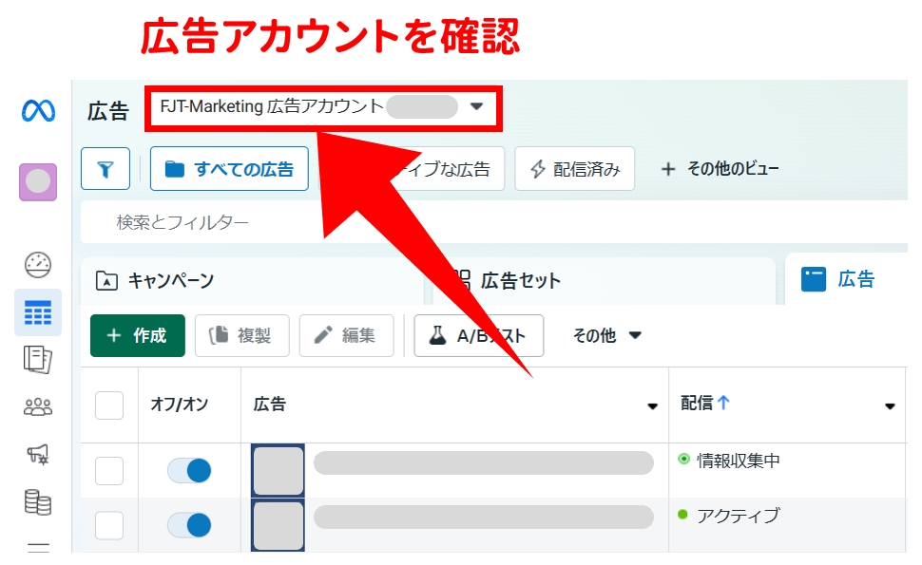Screen dimensions: 922x565
Task: Open the account overview gauge icon
Action: pyautogui.click(x=38, y=264)
